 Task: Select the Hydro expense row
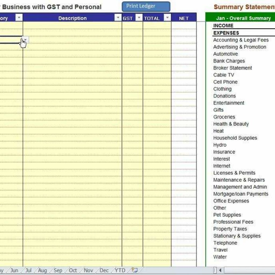tap(220, 145)
